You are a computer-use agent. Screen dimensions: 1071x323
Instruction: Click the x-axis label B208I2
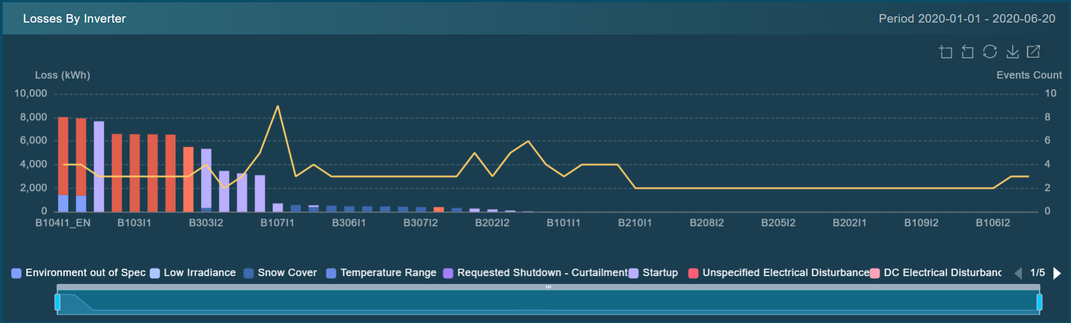coord(707,223)
